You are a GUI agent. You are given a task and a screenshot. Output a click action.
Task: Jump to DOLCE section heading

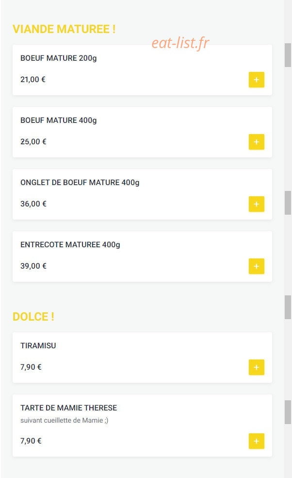point(33,316)
